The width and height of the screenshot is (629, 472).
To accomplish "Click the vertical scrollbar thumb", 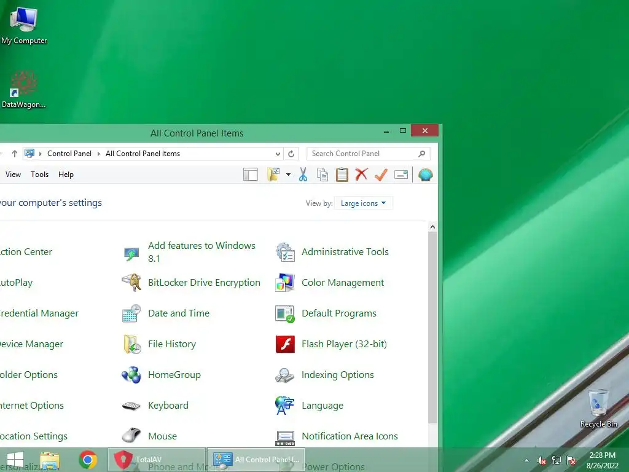I will [432, 328].
